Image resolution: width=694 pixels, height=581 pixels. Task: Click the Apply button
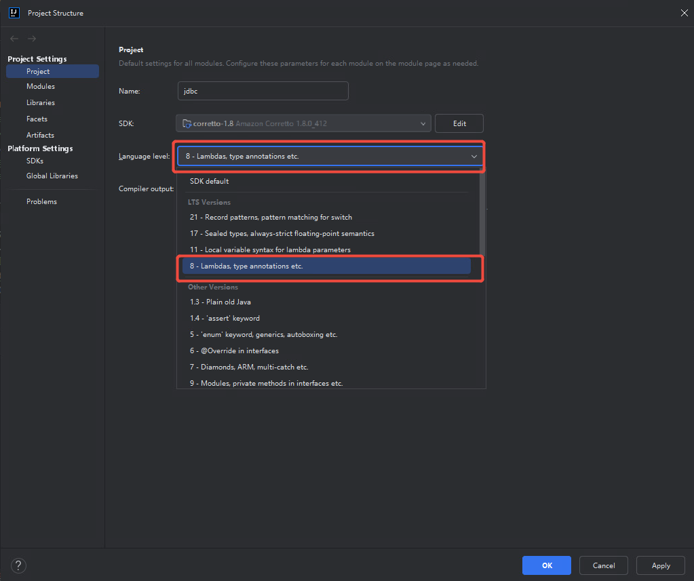point(661,565)
